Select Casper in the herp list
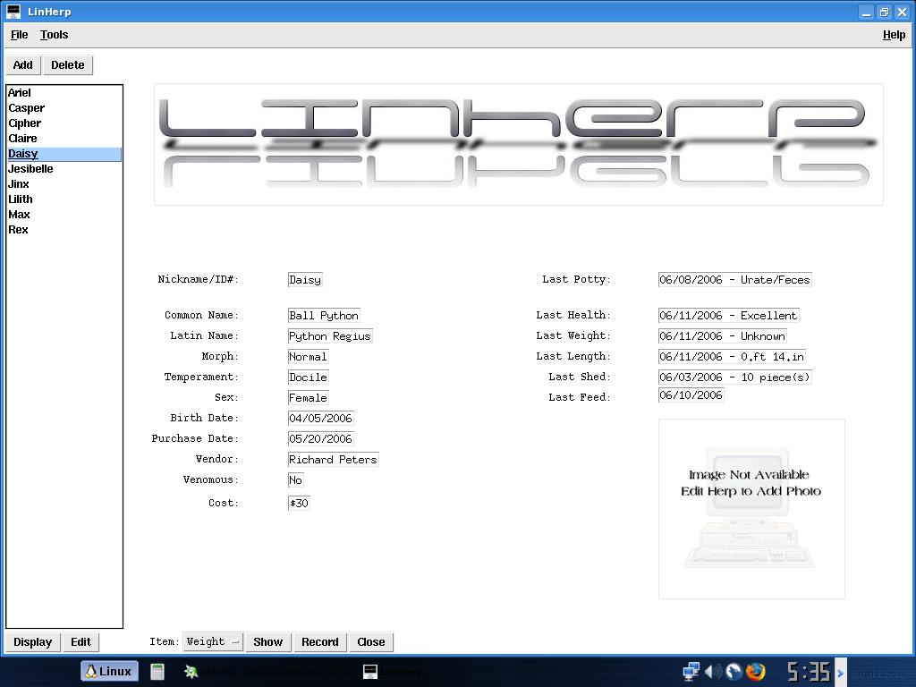The width and height of the screenshot is (916, 687). tap(64, 108)
